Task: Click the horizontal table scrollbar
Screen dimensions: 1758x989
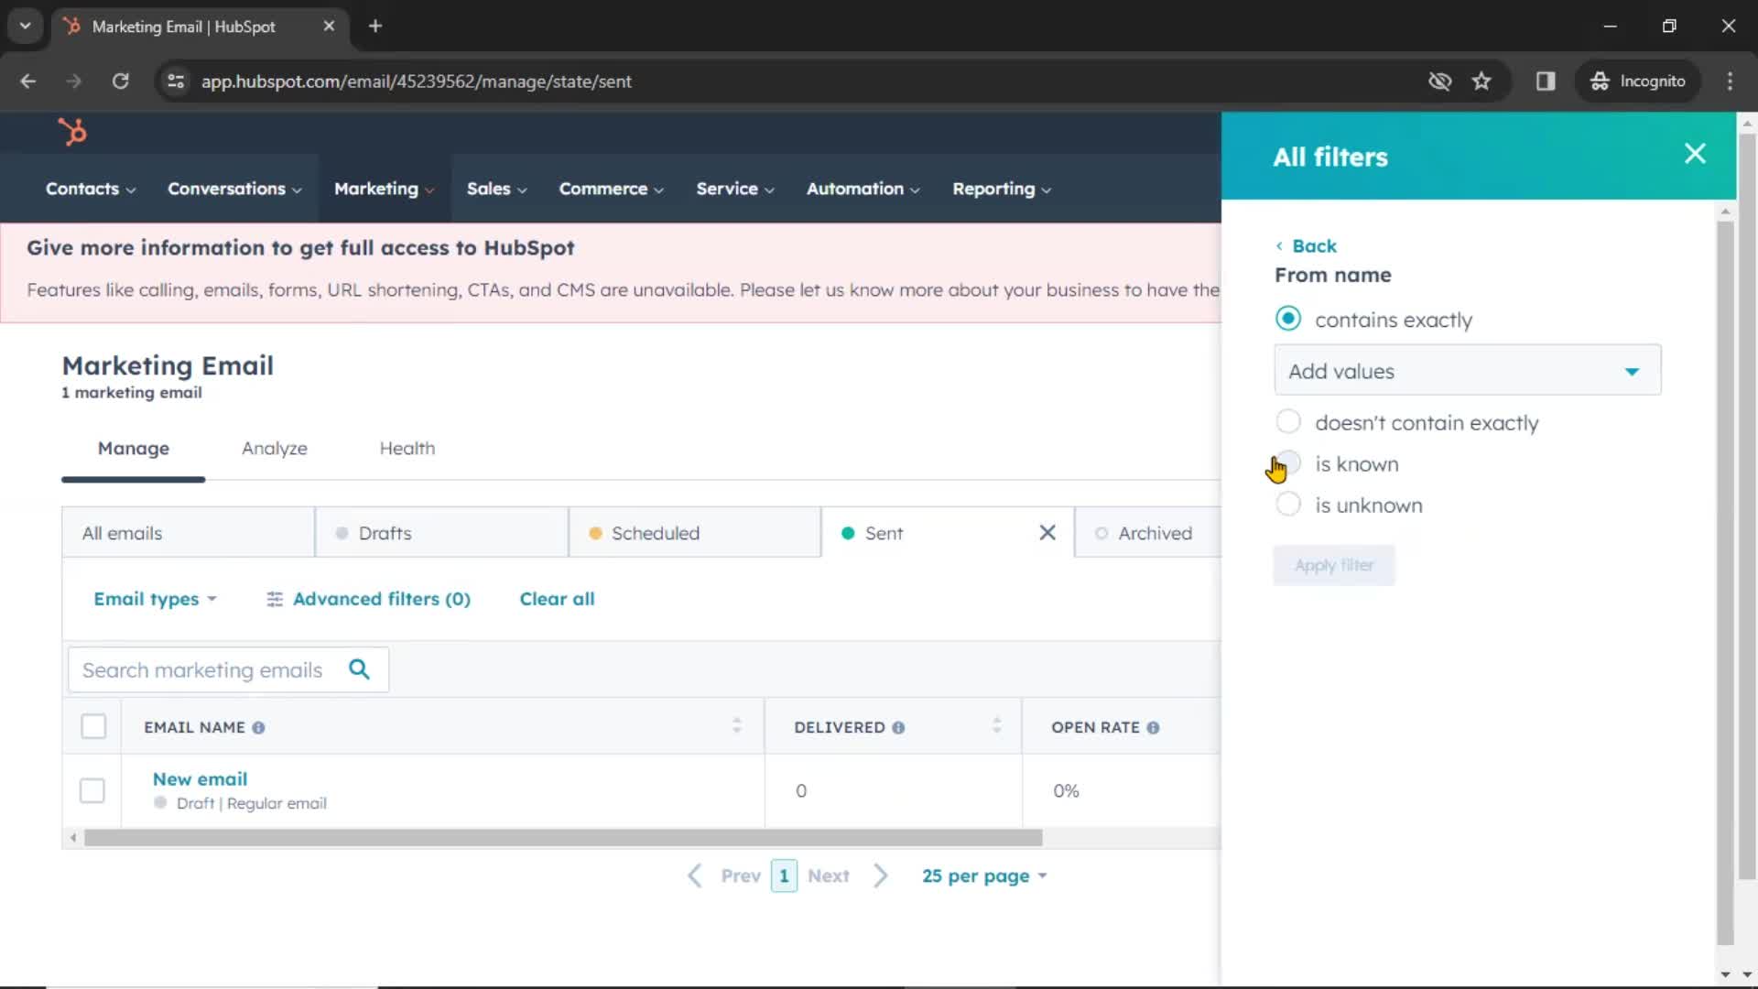Action: (x=563, y=838)
